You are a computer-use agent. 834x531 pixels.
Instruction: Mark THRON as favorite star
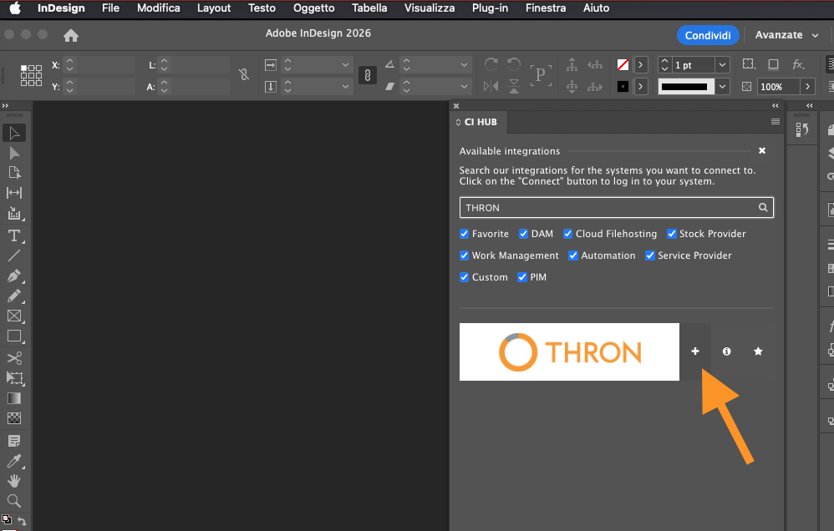(x=759, y=351)
